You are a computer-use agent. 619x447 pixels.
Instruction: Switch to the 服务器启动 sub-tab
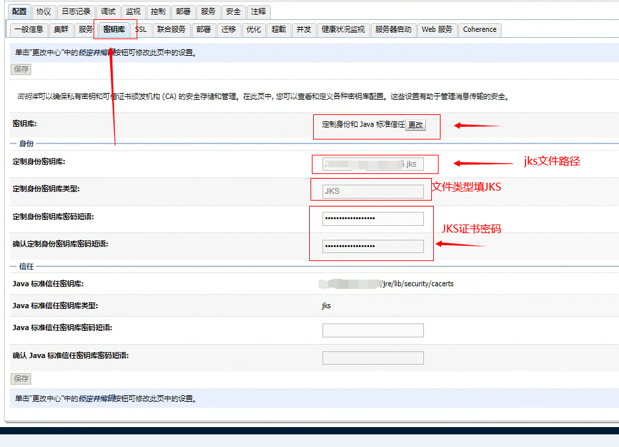tap(393, 29)
